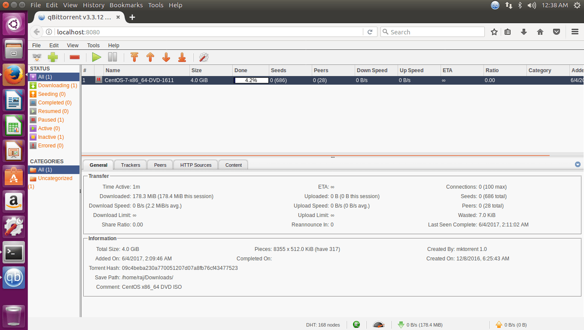The height and width of the screenshot is (330, 584).
Task: Click the Firefox Search box
Action: pos(432,32)
